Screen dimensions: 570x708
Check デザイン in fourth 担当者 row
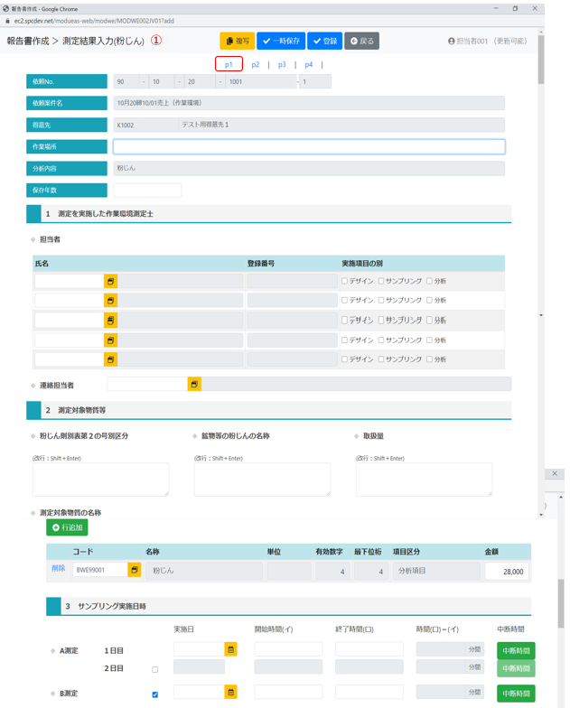[x=345, y=340]
